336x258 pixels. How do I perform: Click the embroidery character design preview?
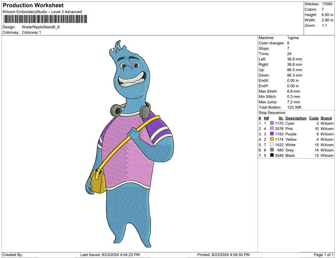point(129,144)
